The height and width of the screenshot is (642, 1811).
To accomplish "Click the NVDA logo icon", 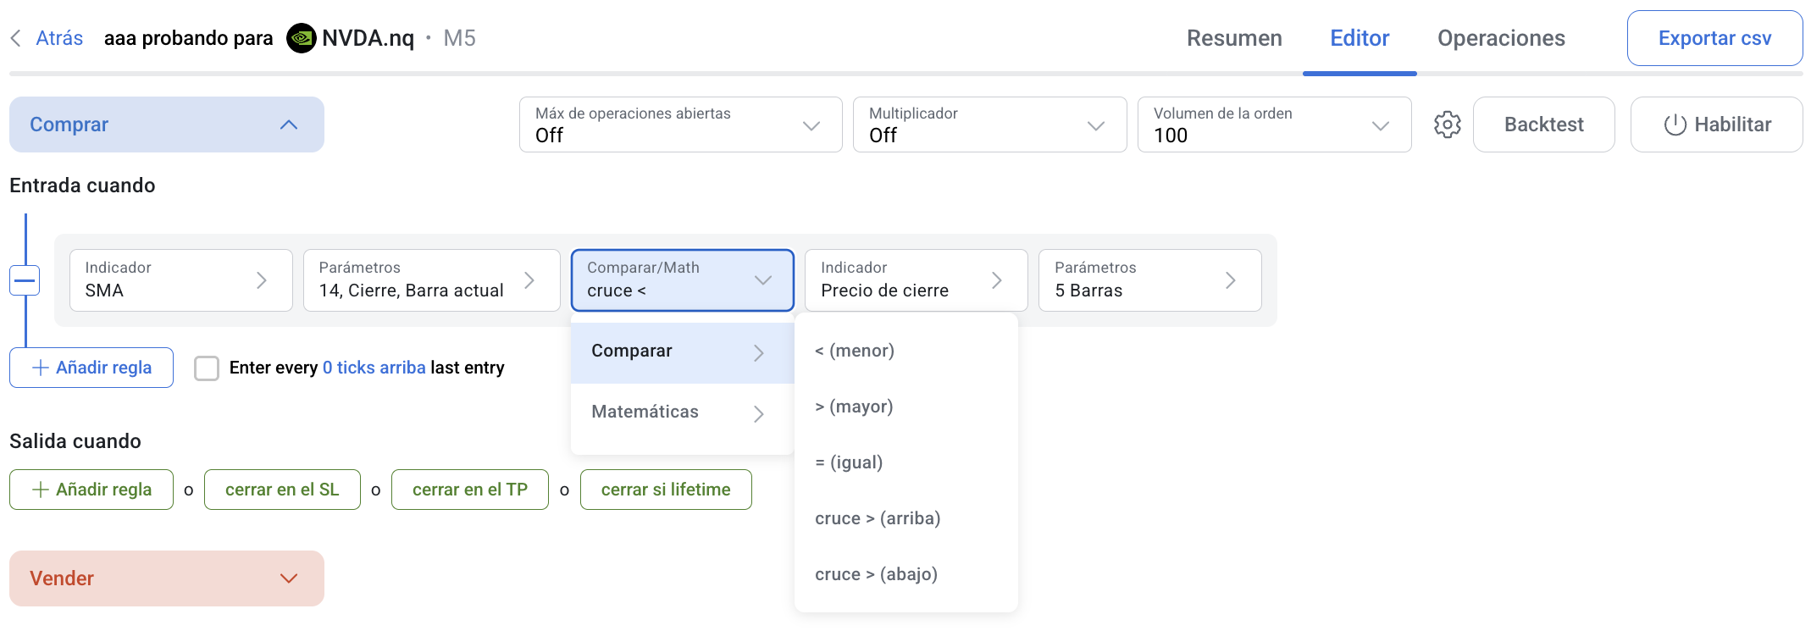I will point(301,38).
